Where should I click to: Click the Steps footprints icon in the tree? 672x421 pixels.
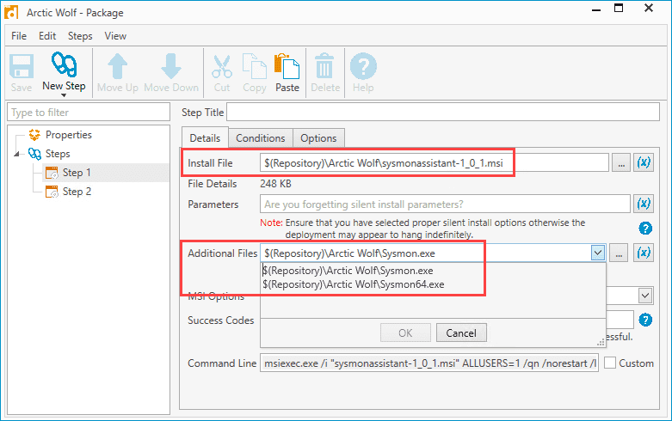[x=34, y=154]
